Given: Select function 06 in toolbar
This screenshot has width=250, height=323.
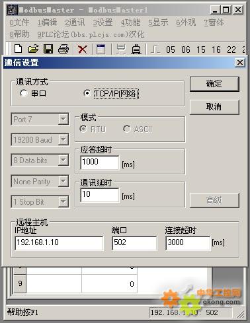Looking at the screenshot, I should point(186,50).
